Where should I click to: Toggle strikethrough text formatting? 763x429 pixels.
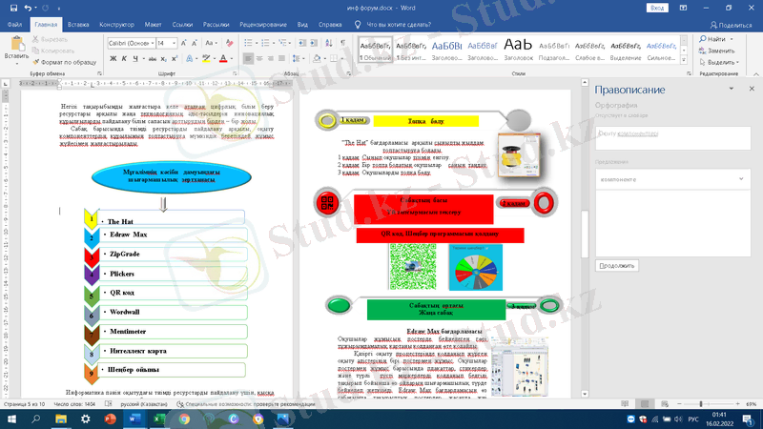(x=151, y=59)
